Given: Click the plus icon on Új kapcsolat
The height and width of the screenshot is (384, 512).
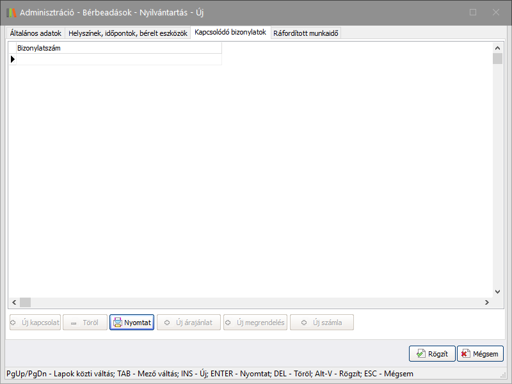Looking at the screenshot, I should [x=14, y=323].
